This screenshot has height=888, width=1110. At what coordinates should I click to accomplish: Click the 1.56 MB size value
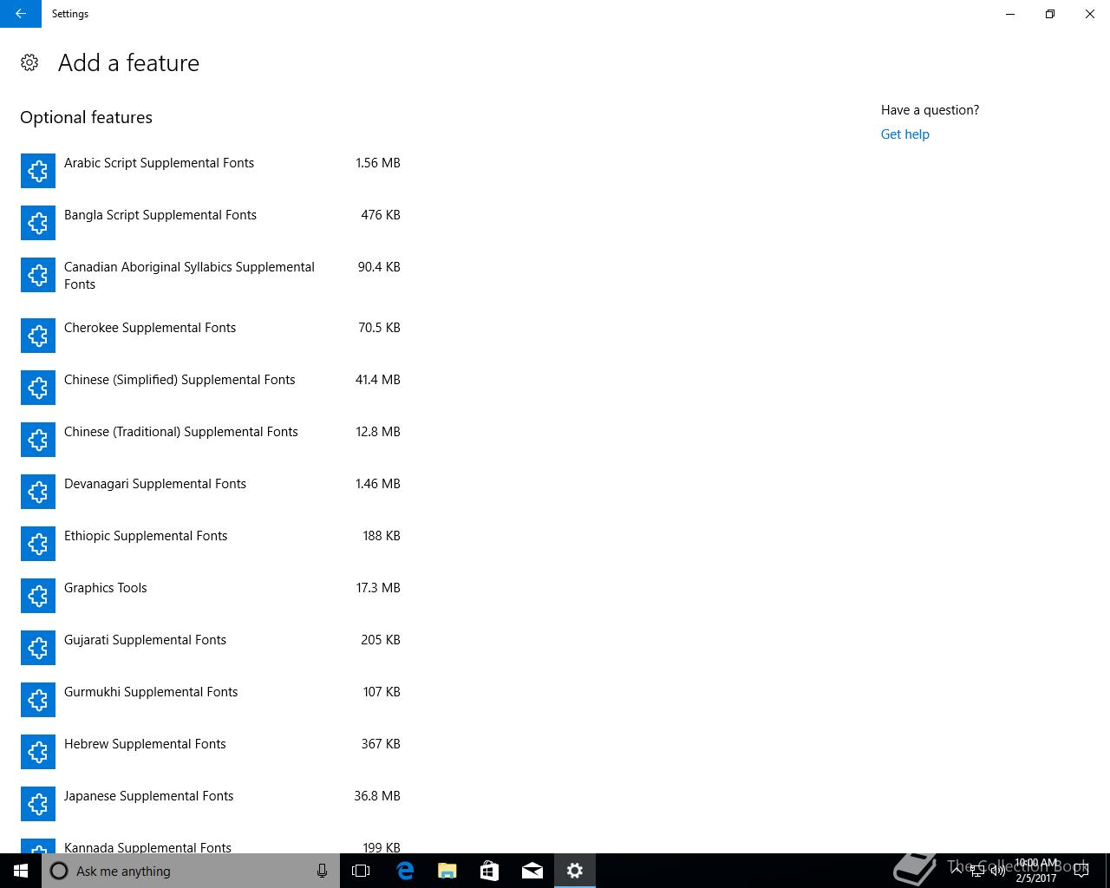(378, 163)
